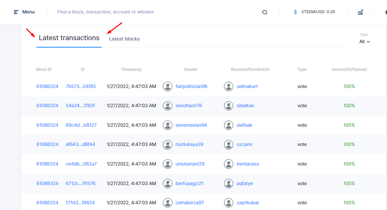This screenshot has height=210, width=387.
Task: Open the Menu label
Action: click(x=28, y=12)
